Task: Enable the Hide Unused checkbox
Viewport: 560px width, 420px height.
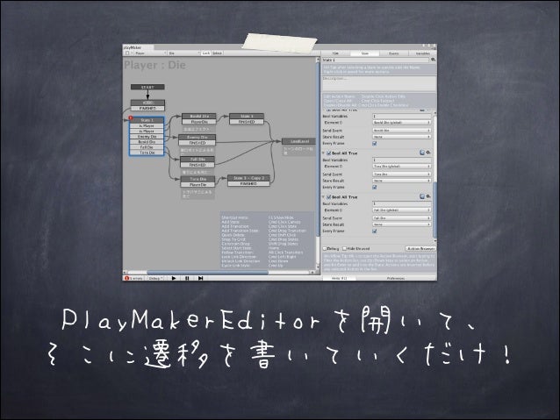Action: click(x=345, y=249)
